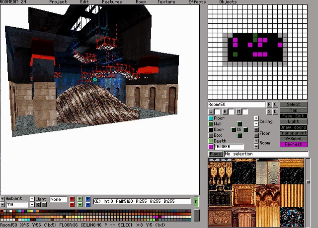This screenshot has height=228, width=318.
Task: Click the Room150 name field
Action: [x=237, y=105]
